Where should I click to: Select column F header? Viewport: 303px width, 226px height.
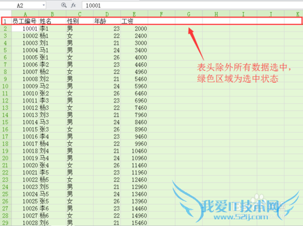pos(161,14)
